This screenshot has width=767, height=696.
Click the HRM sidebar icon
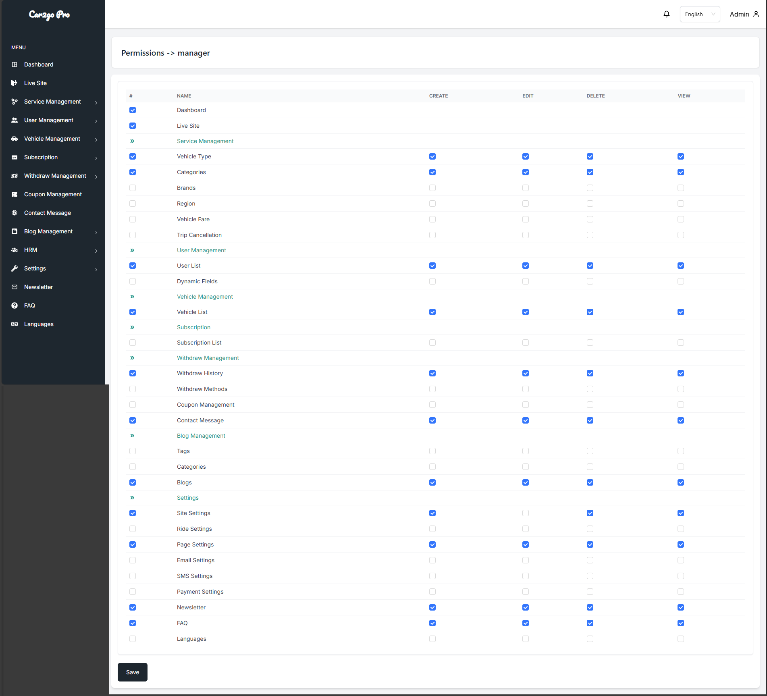[15, 250]
